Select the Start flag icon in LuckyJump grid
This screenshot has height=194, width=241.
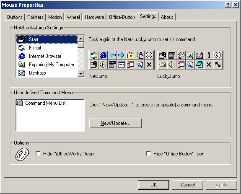point(163,55)
